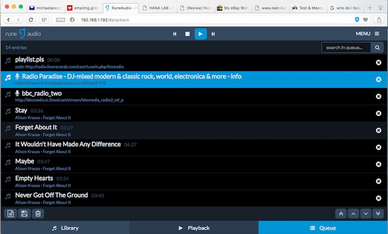The height and width of the screenshot is (234, 388).
Task: Switch to the Library tab
Action: coord(65,228)
